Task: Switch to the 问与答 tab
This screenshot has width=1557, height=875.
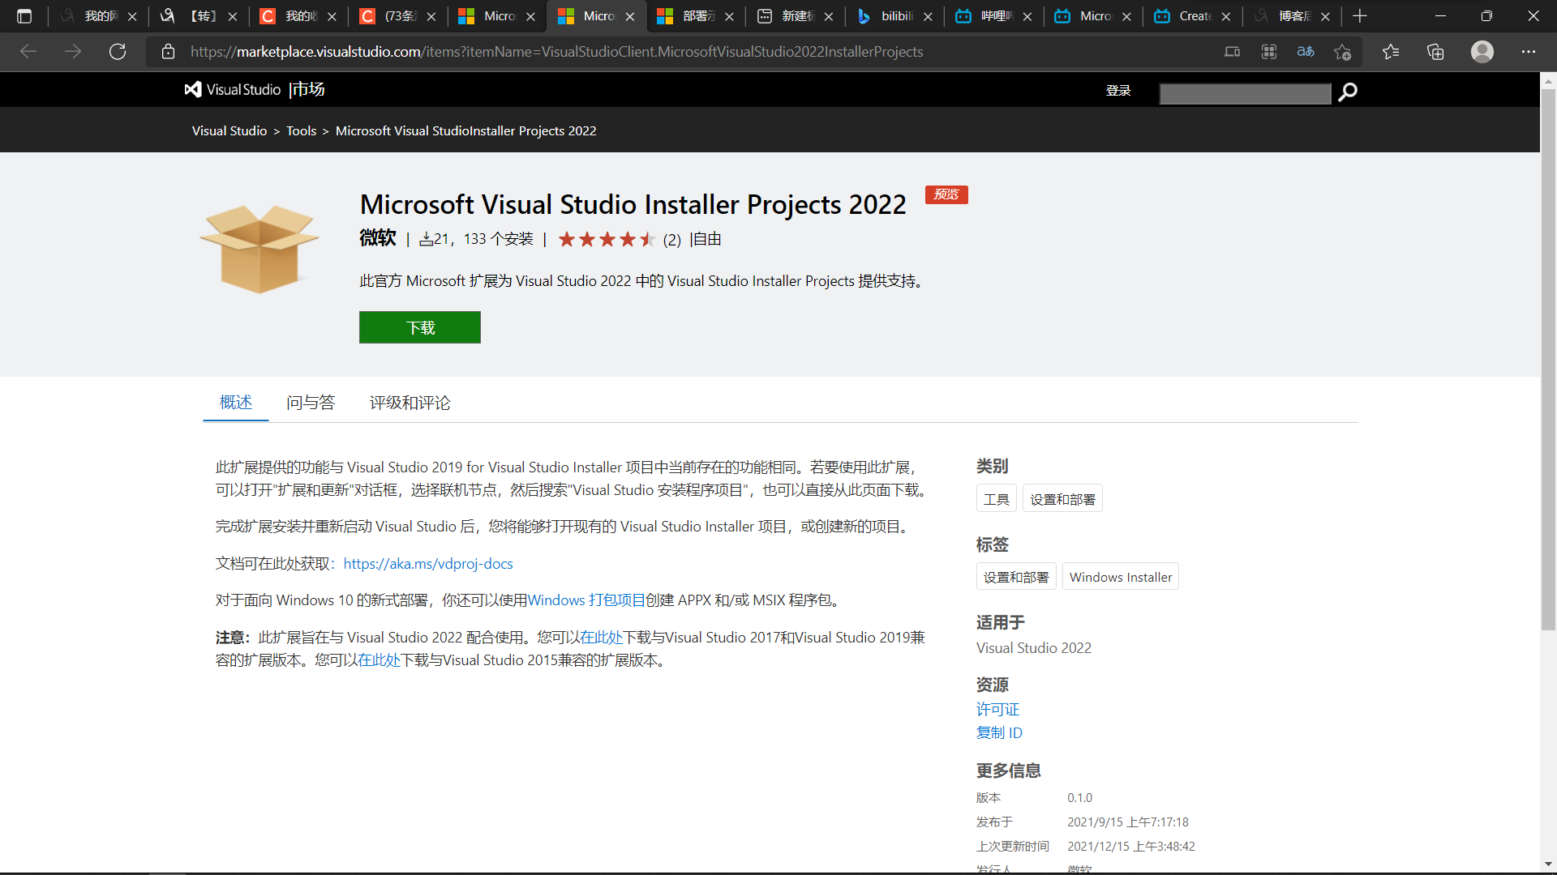Action: (310, 403)
